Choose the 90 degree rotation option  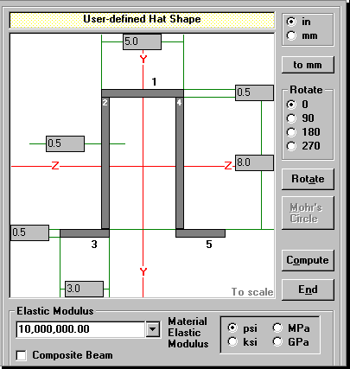tap(291, 118)
